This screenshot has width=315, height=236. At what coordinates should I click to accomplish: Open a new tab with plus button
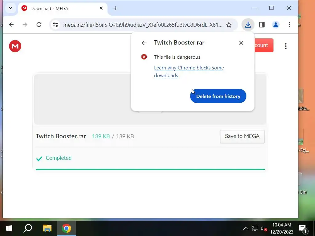pyautogui.click(x=115, y=8)
